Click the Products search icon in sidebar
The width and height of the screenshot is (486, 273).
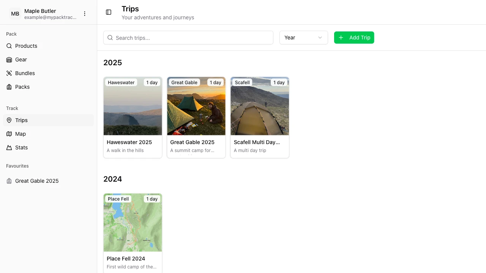click(9, 46)
